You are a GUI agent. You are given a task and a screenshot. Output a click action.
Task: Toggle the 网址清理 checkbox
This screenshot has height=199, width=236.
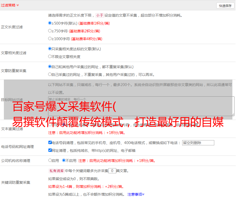click(x=50, y=150)
